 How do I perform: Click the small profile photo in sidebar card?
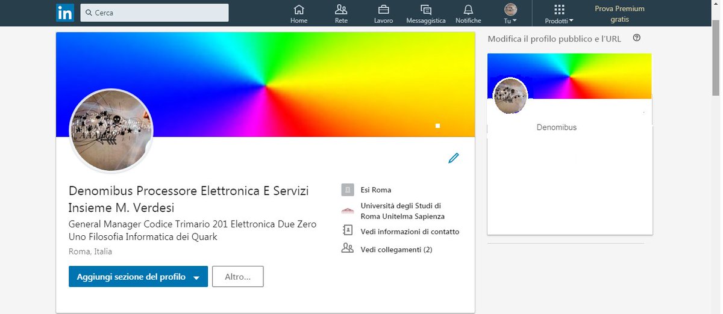point(510,96)
